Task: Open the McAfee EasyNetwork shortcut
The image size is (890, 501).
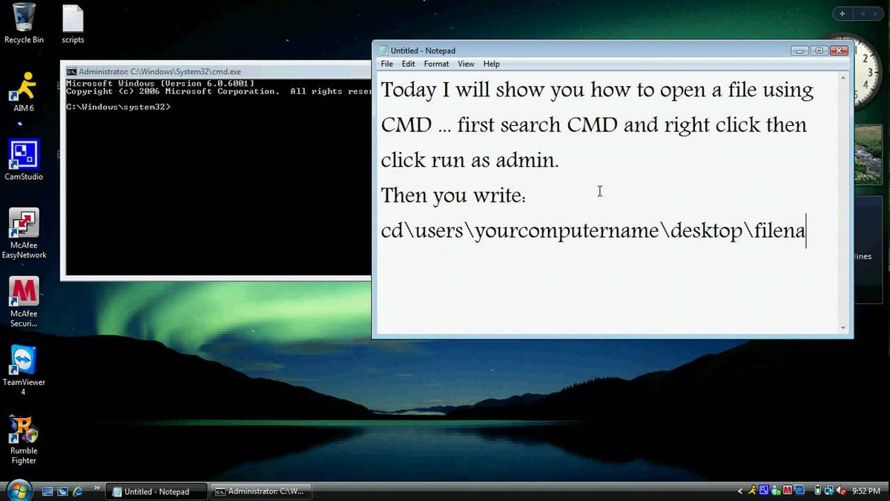Action: click(24, 224)
